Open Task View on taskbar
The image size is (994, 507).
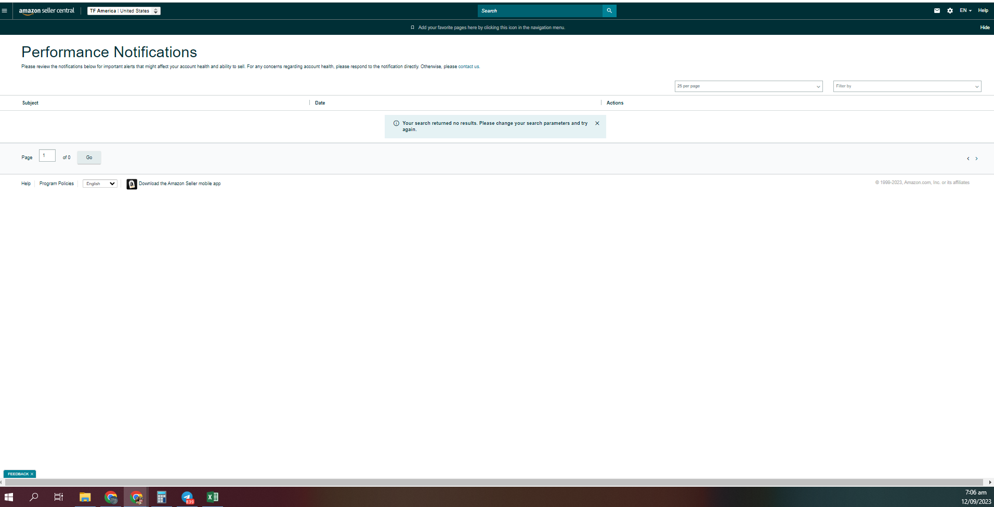(59, 497)
